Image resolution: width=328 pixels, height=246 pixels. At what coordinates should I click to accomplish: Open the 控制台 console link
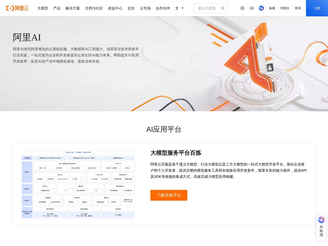click(x=285, y=8)
